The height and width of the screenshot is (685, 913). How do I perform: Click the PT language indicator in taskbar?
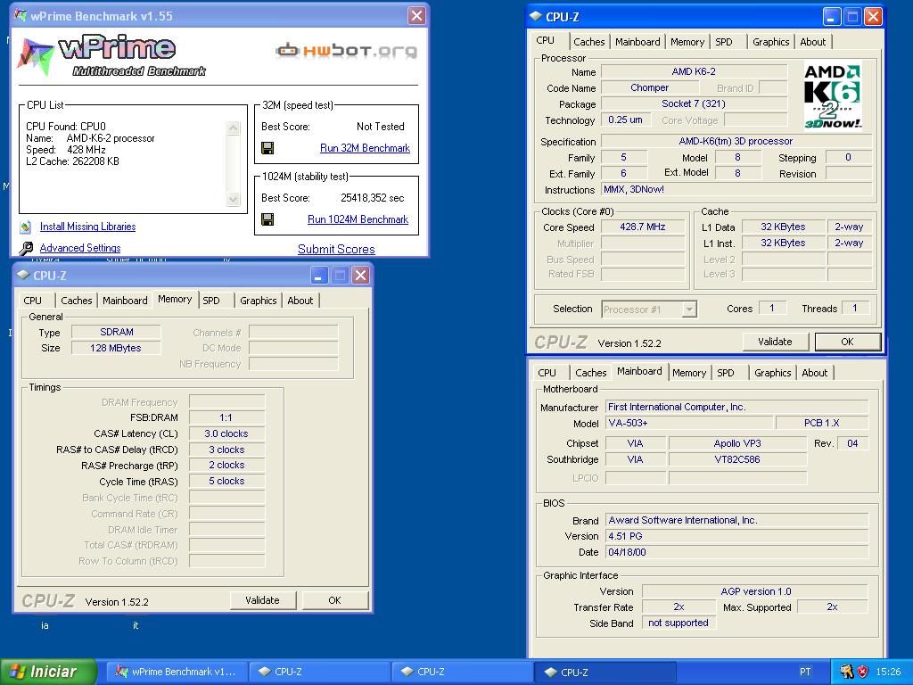tap(805, 672)
